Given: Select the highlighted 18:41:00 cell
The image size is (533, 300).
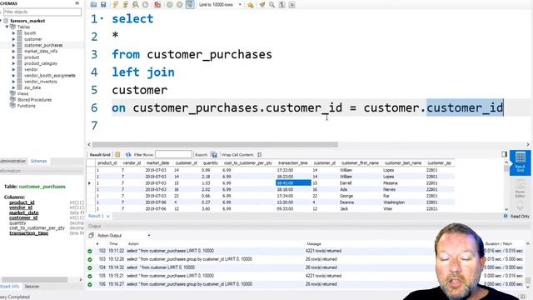Looking at the screenshot, I should point(293,183).
